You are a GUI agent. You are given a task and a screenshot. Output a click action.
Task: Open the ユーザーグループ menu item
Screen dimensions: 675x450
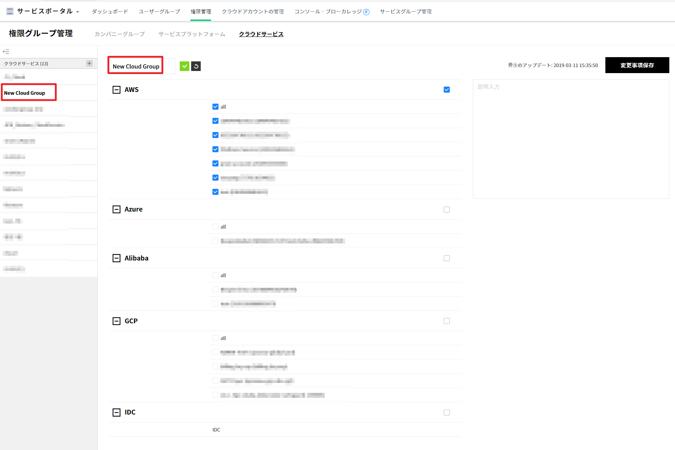point(159,12)
